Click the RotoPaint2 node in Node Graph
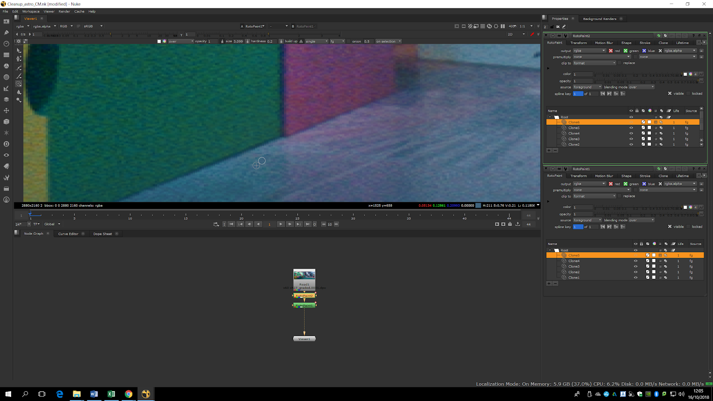The width and height of the screenshot is (713, 401). tap(304, 295)
